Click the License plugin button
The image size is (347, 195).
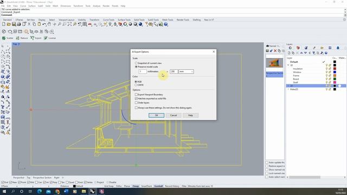coord(50,38)
